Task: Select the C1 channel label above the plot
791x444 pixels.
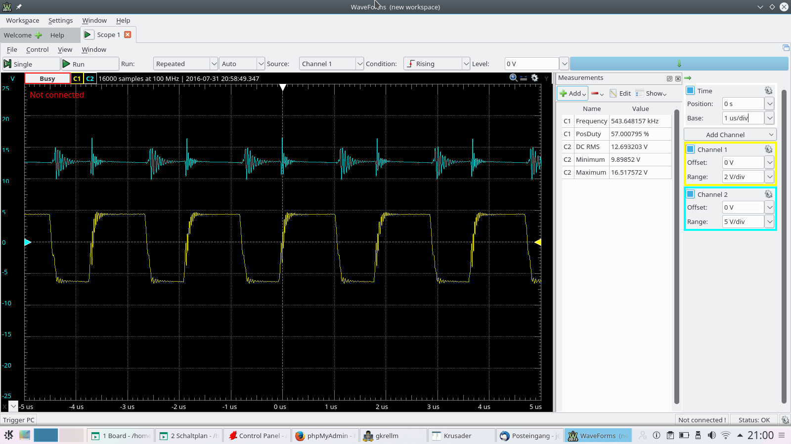Action: [x=77, y=78]
